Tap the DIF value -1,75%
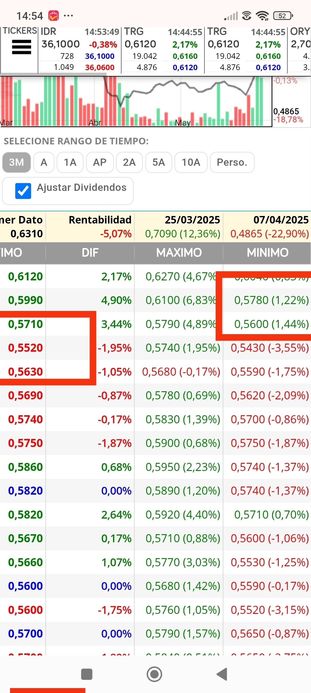The image size is (311, 693). pyautogui.click(x=114, y=610)
